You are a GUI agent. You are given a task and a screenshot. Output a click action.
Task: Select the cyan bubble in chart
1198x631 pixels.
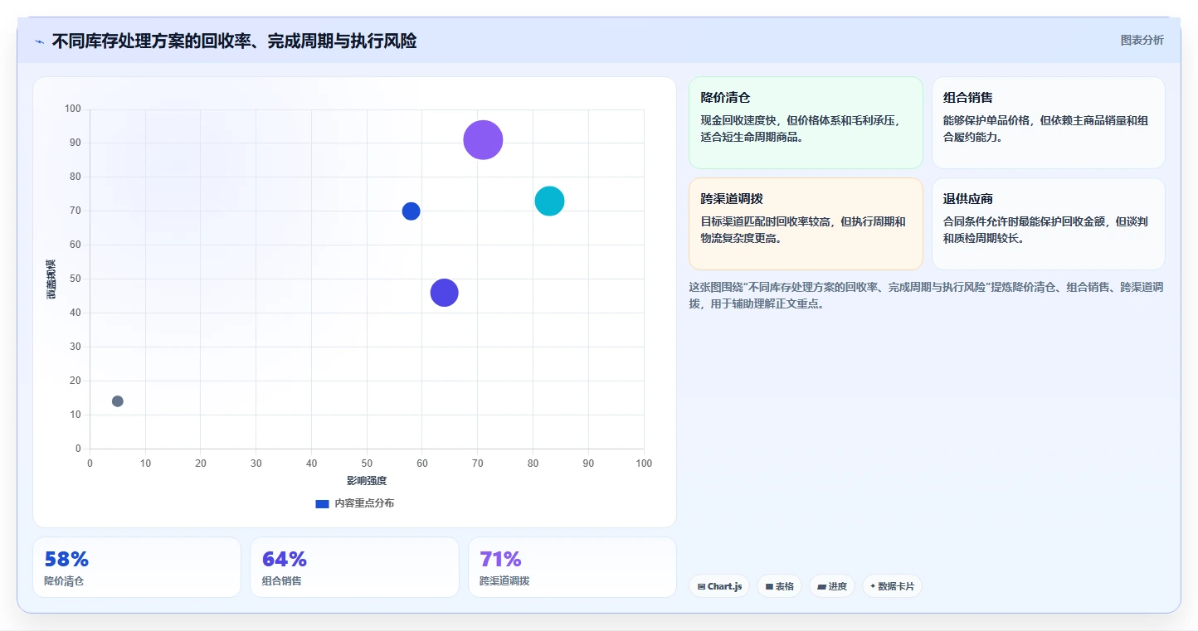[x=549, y=201]
